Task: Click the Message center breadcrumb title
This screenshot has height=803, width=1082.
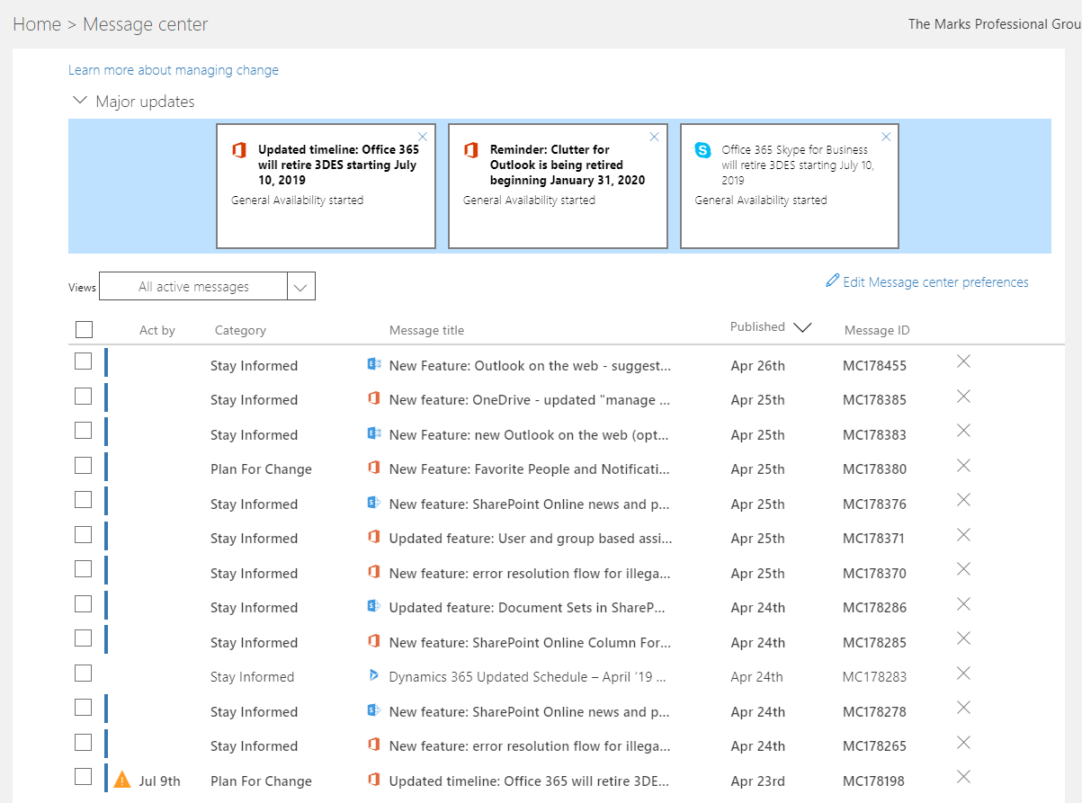Action: click(146, 24)
